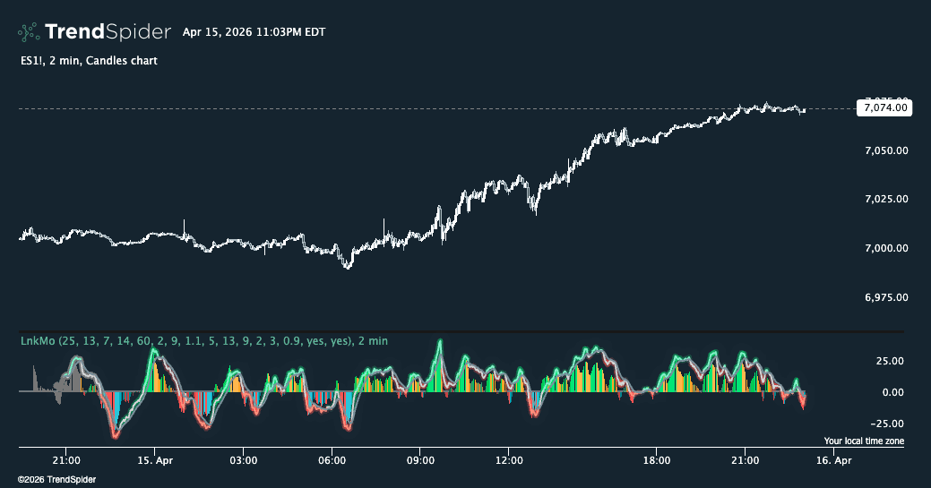Screen dimensions: 931x488
Task: Click the first 21:00 time axis label
Action: pos(66,461)
